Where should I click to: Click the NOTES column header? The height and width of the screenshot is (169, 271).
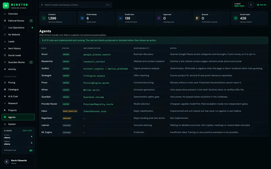pos(173,48)
